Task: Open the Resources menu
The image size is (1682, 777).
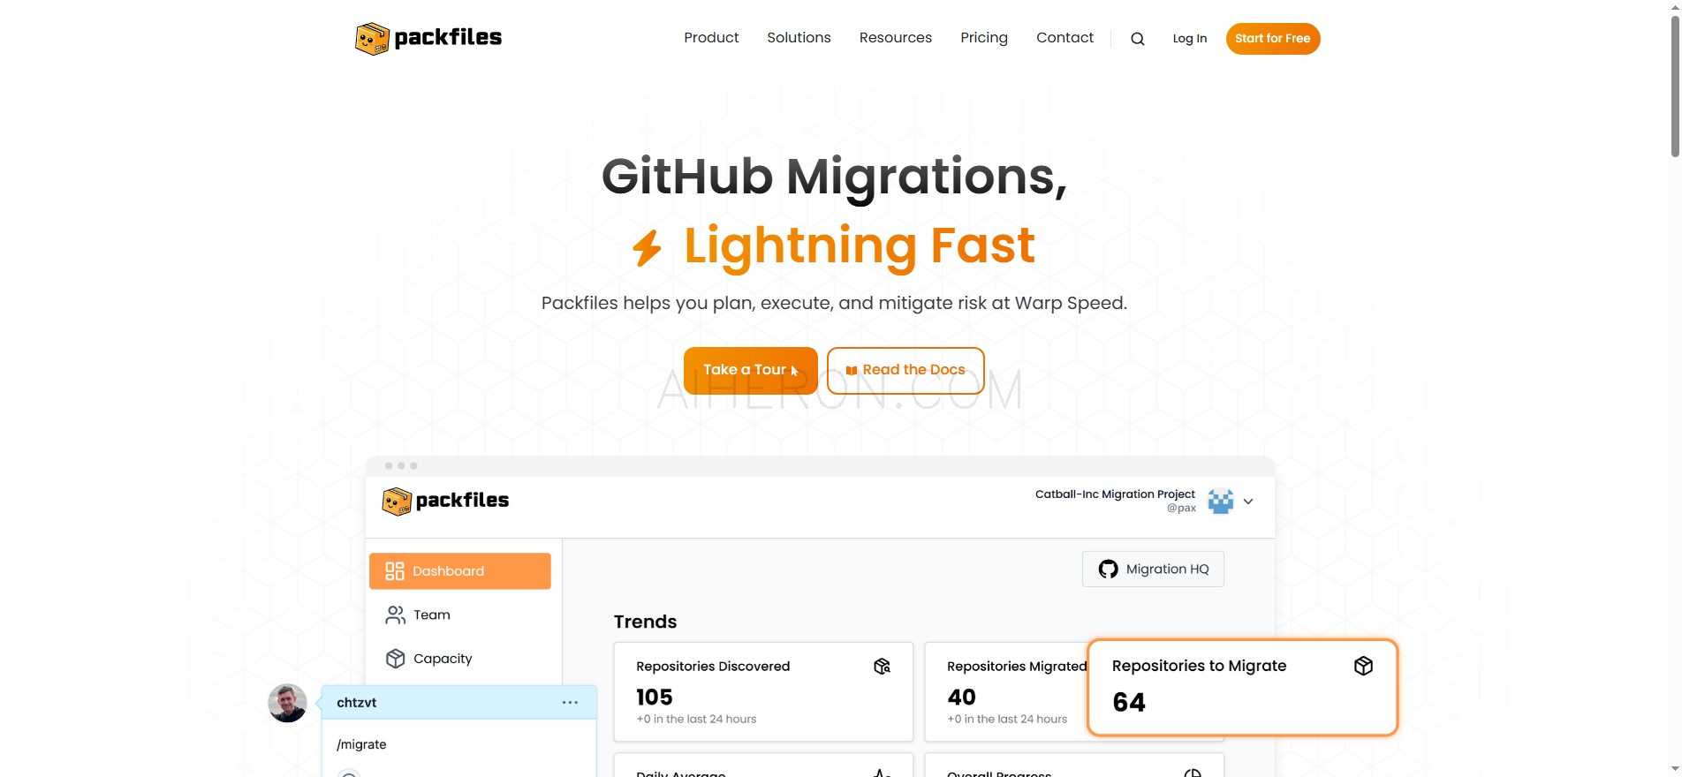Action: point(896,38)
